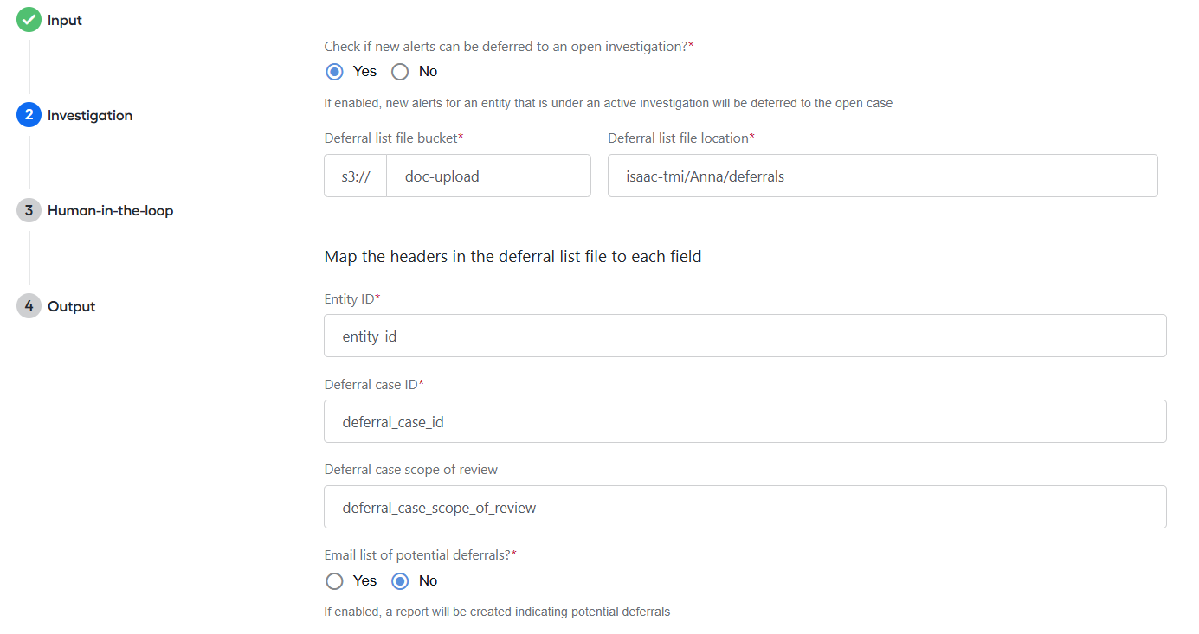
Task: Click the s3:// prefix box
Action: click(356, 176)
